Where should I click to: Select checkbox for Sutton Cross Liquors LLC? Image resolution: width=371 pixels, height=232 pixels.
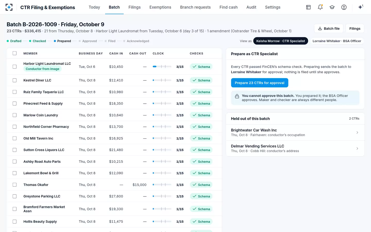click(15, 150)
